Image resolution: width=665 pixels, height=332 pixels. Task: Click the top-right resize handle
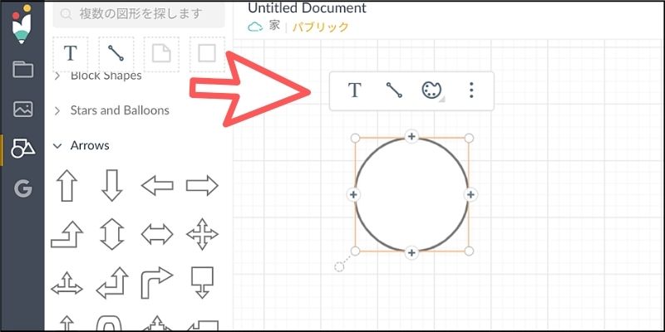click(x=469, y=138)
